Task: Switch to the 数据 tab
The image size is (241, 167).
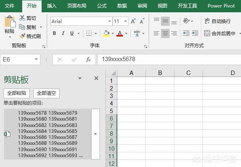Action: point(122,6)
